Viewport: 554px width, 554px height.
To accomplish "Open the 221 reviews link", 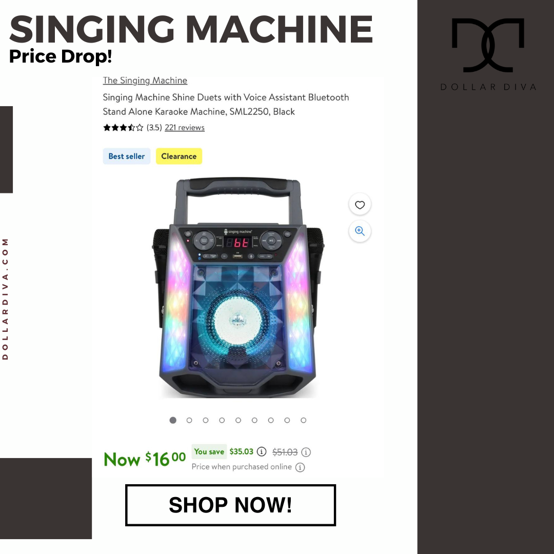I will [x=185, y=128].
